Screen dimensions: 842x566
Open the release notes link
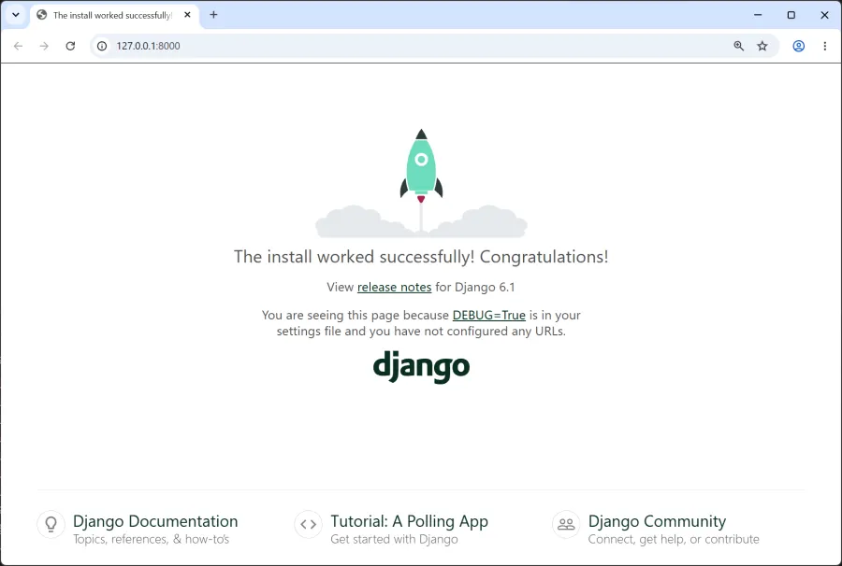point(394,288)
